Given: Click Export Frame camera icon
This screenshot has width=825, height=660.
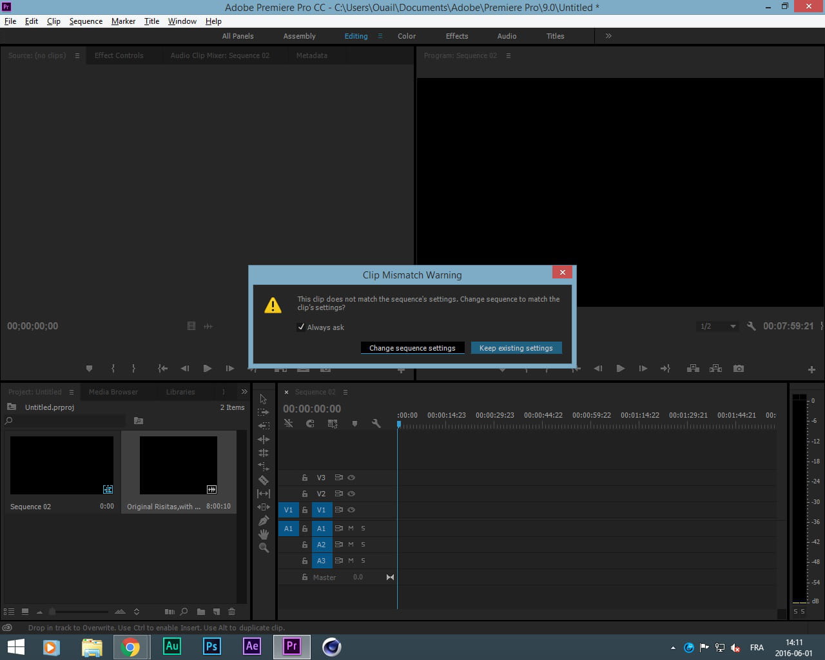Looking at the screenshot, I should tap(739, 369).
